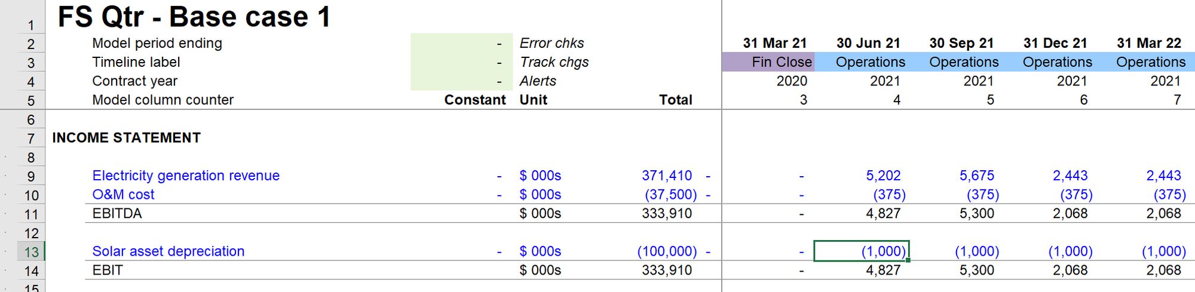Click the INCOME STATEMENT heading cell

click(126, 138)
